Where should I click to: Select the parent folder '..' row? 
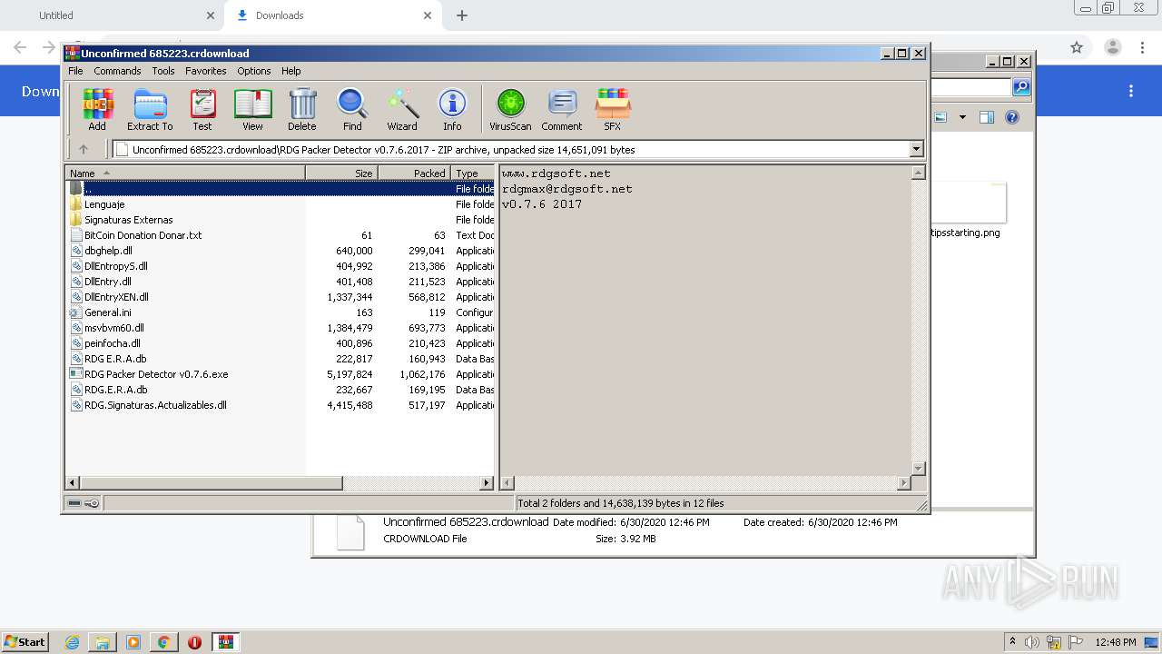[x=281, y=189]
